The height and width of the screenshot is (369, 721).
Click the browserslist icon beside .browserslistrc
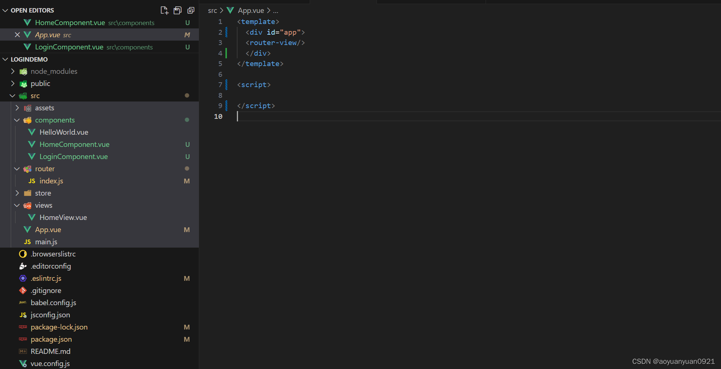(x=23, y=254)
